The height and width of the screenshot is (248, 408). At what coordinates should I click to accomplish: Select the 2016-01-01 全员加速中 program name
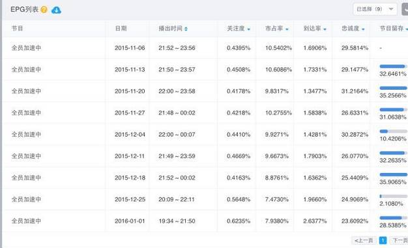26,221
